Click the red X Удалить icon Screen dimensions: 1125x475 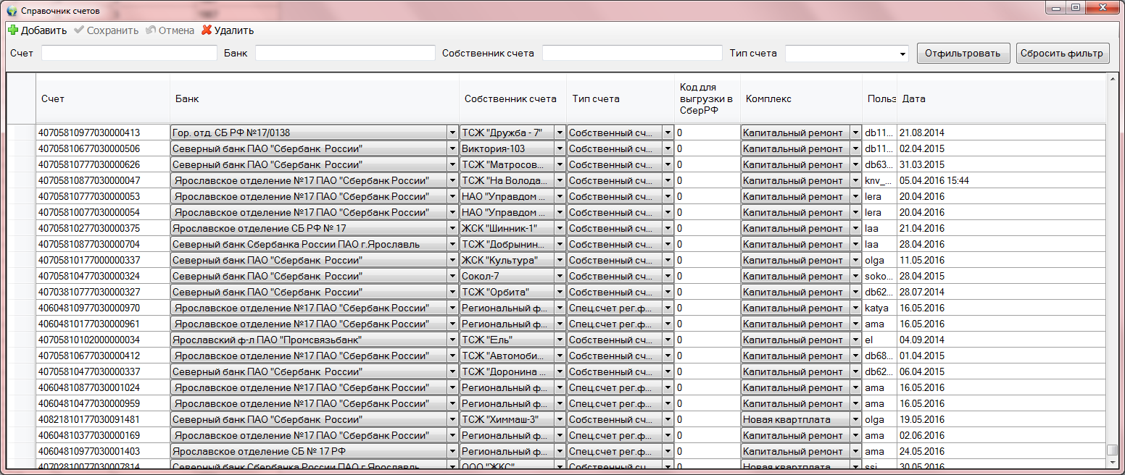click(x=207, y=30)
